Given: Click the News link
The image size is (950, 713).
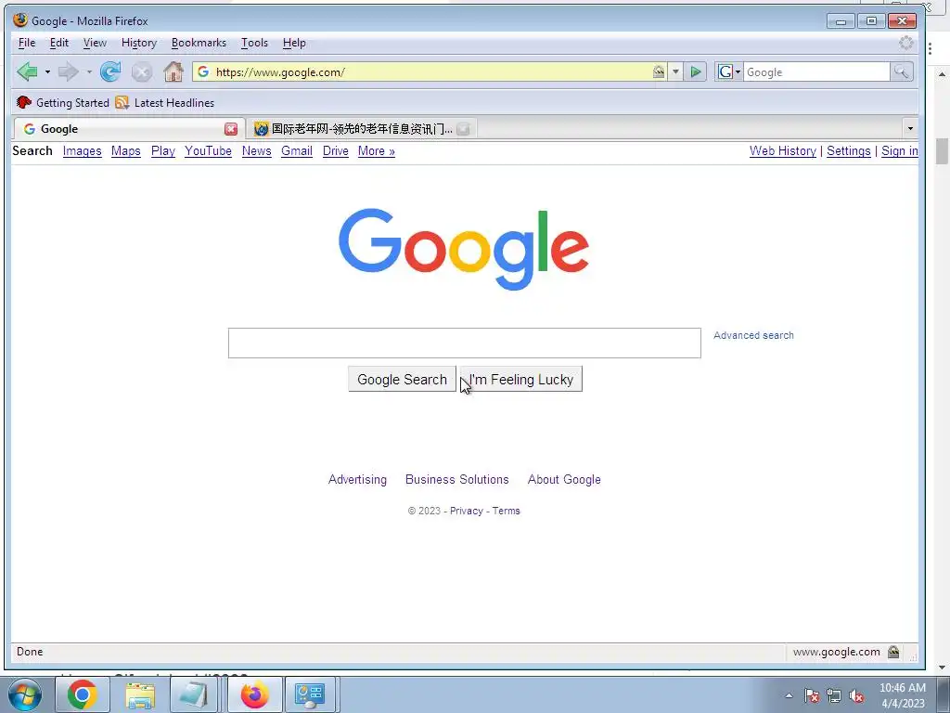Looking at the screenshot, I should pyautogui.click(x=257, y=151).
